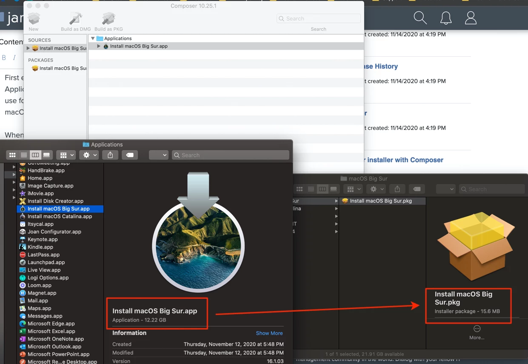Select Magnet.app in Applications list
The image size is (528, 364).
(x=60, y=293)
